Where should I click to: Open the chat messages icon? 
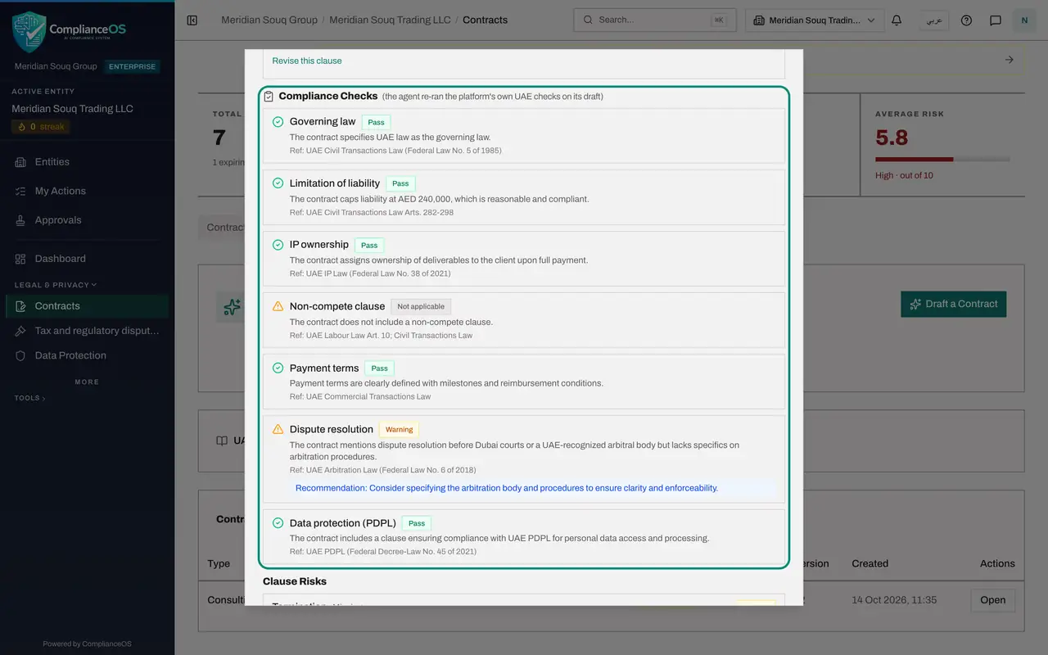coord(996,20)
